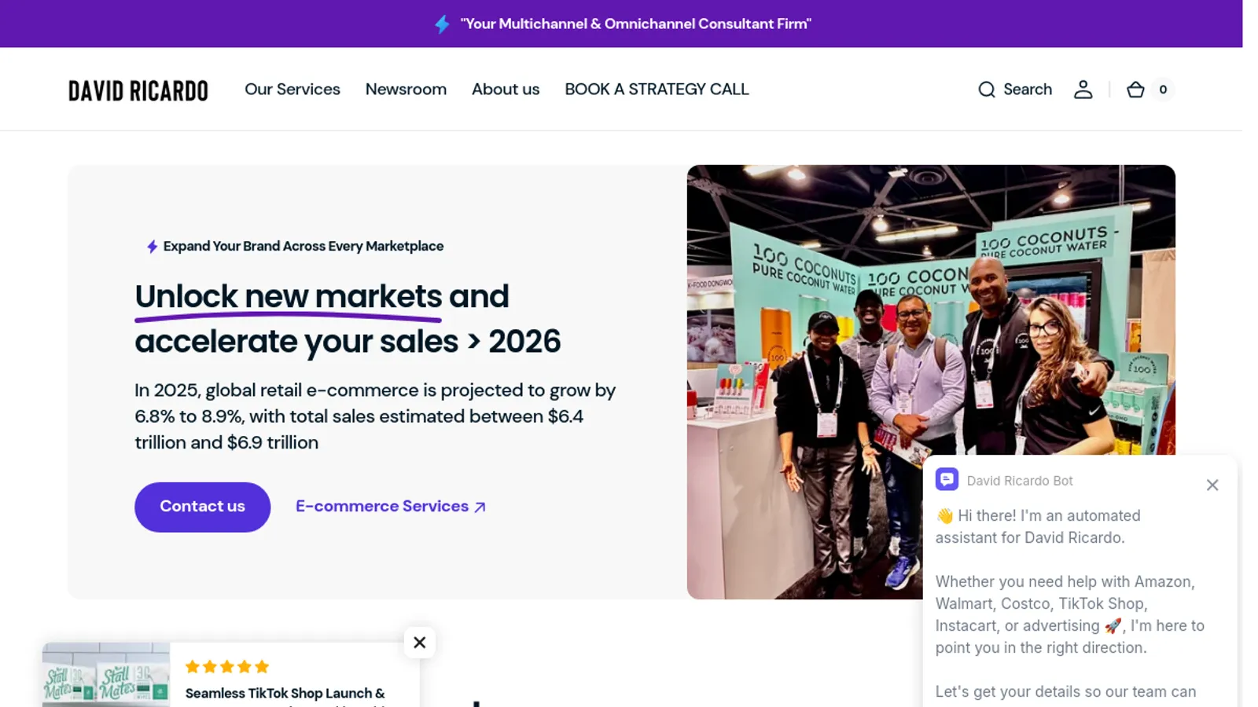The height and width of the screenshot is (707, 1258).
Task: Open the About us page
Action: coord(506,90)
